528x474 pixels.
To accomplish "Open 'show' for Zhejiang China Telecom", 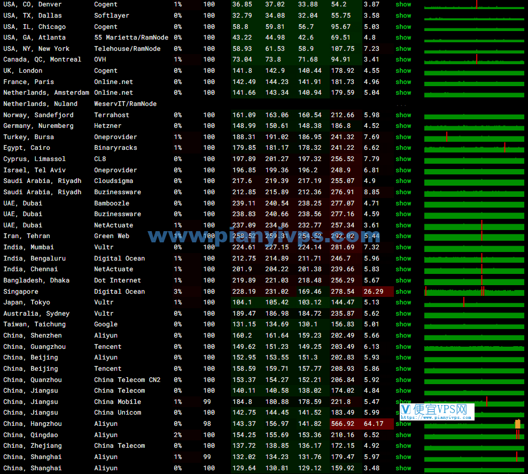I will [403, 446].
